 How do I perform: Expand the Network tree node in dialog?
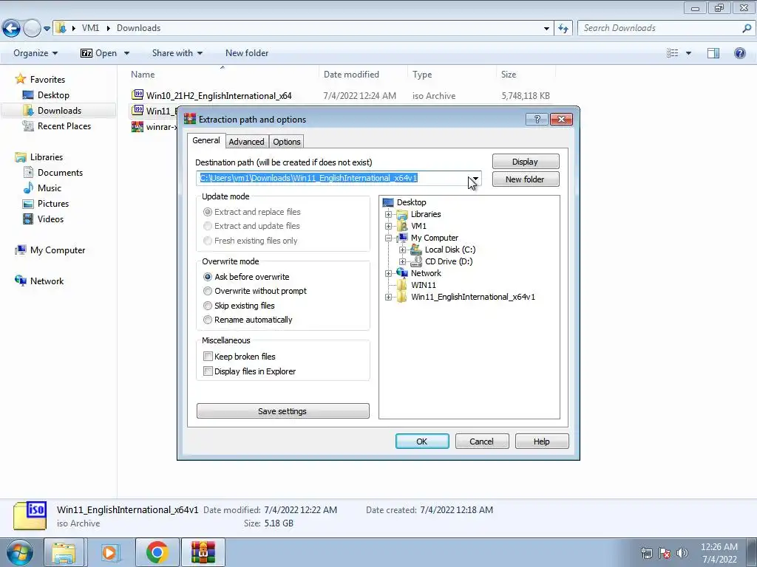pos(388,273)
